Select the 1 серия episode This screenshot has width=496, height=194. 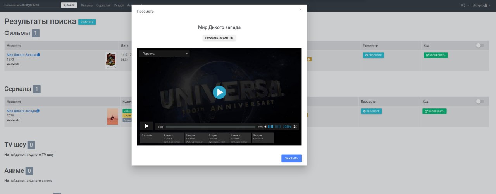pyautogui.click(x=173, y=138)
